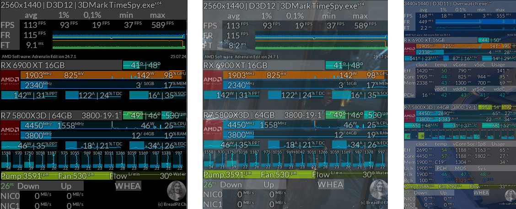Click 'R7 5800X3D | 64GB' label in left overlay
Image resolution: width=516 pixels, height=209 pixels.
coord(36,116)
